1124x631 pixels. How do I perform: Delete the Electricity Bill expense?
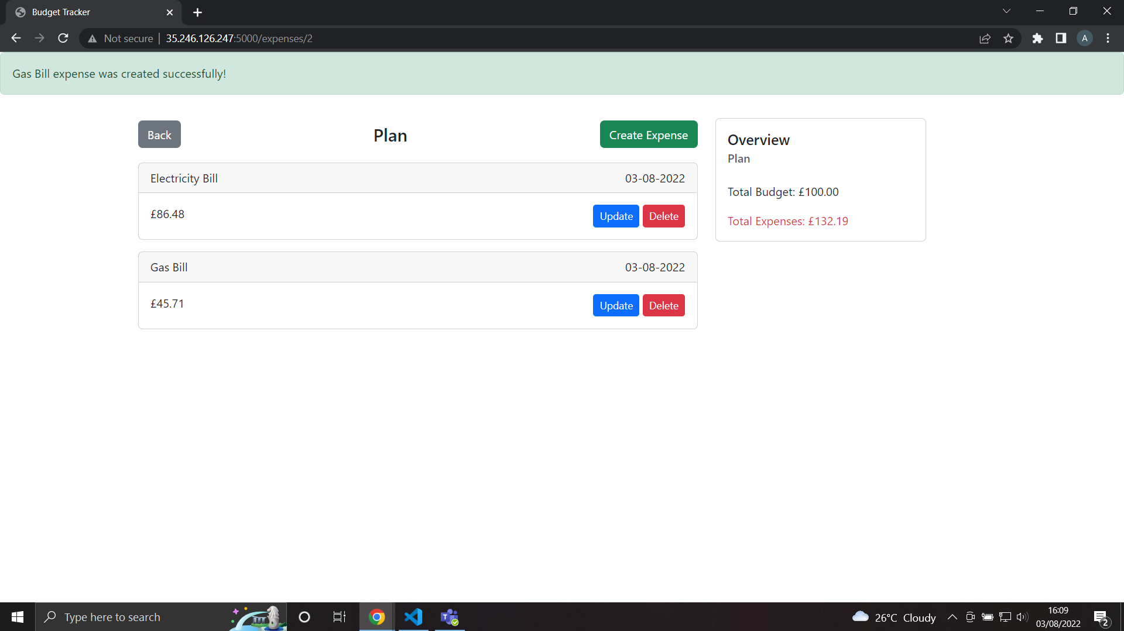point(663,216)
